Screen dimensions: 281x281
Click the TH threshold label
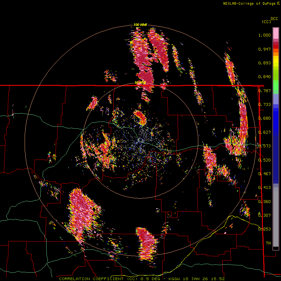click(x=268, y=243)
